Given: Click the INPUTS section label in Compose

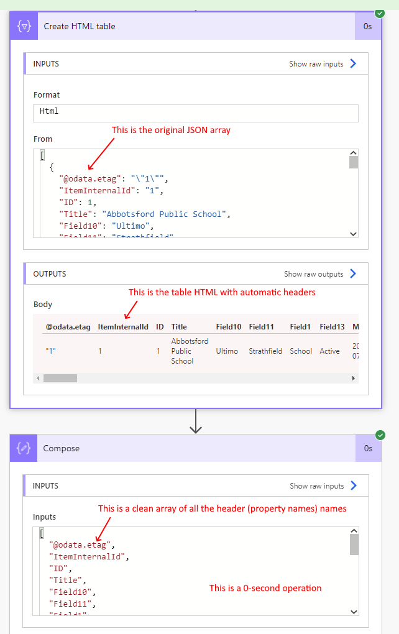Looking at the screenshot, I should pos(45,485).
